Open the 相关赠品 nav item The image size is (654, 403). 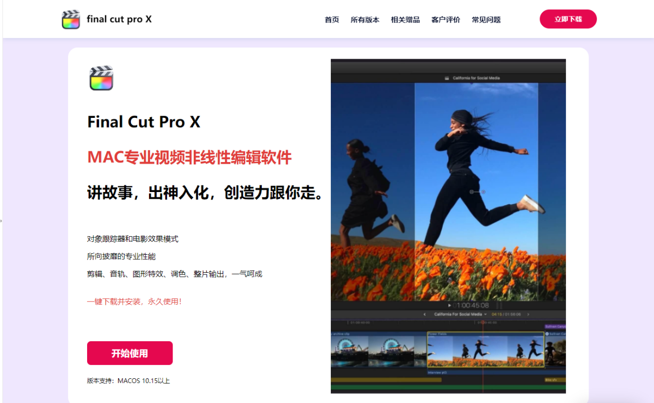[x=405, y=20]
